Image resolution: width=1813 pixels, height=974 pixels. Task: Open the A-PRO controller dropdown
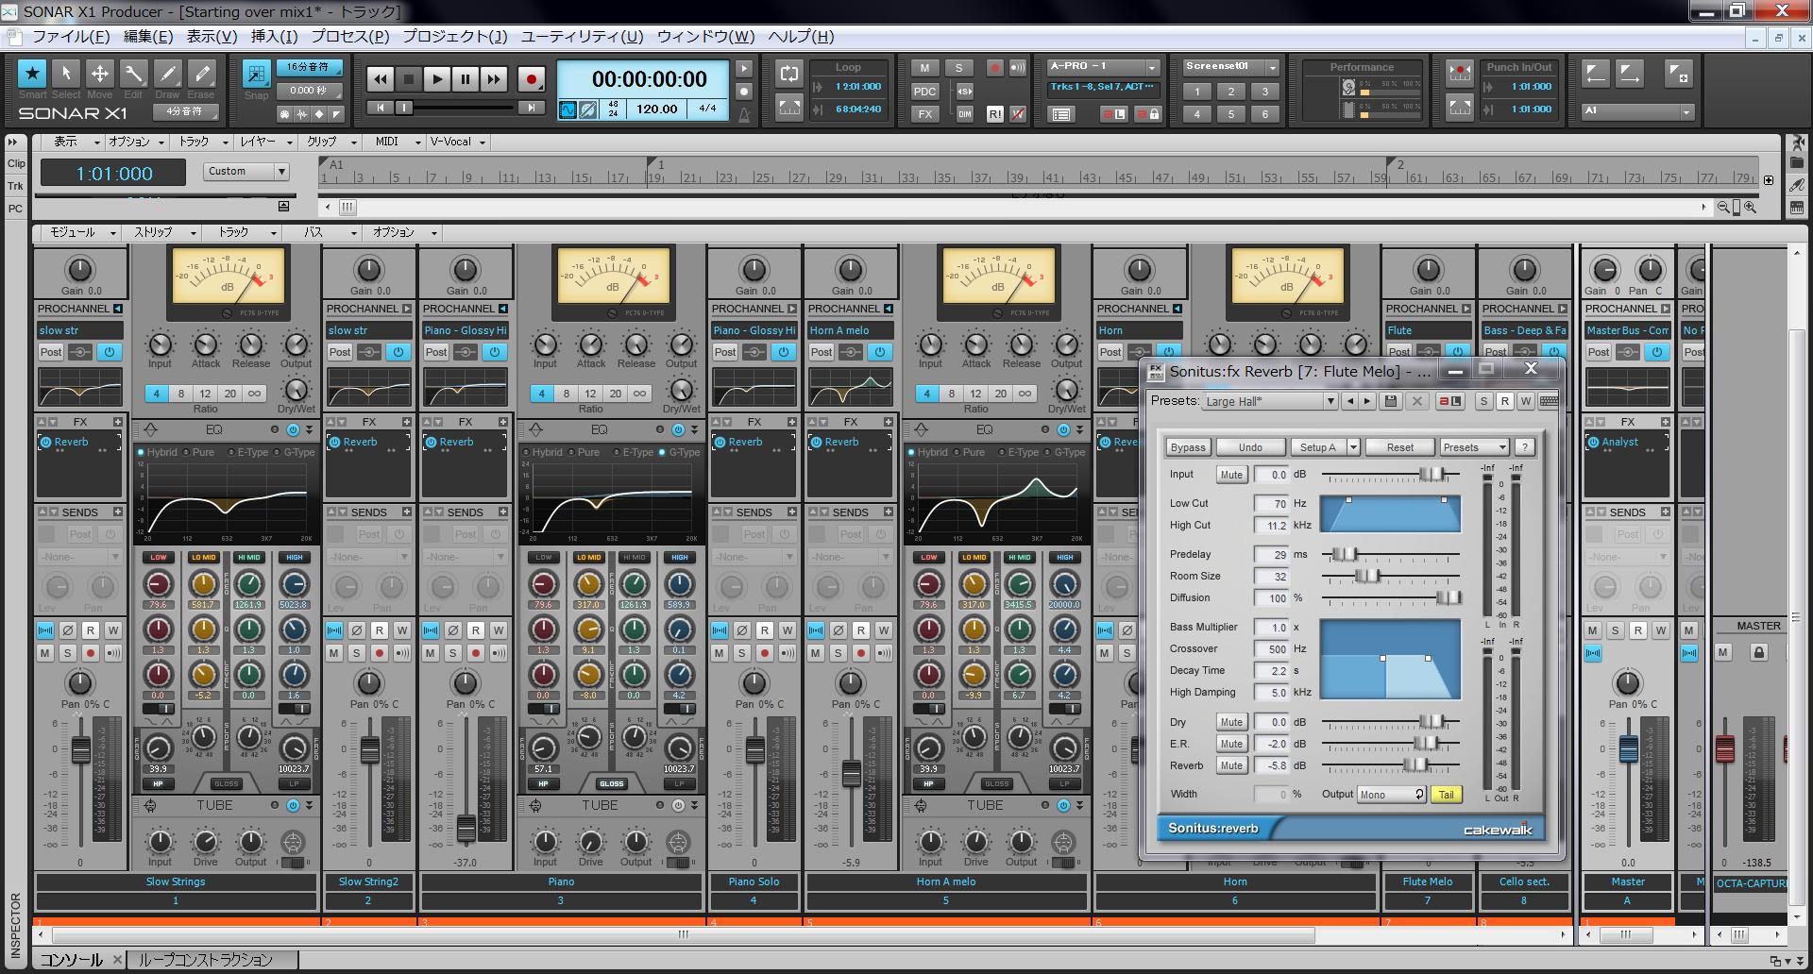tap(1103, 67)
